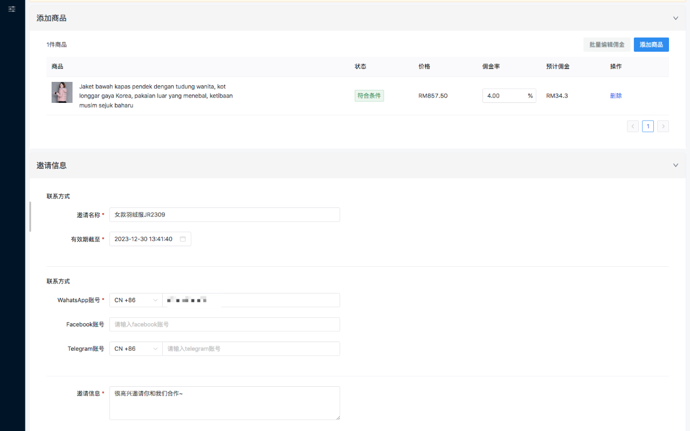This screenshot has height=431, width=690.
Task: Click the Facebook账号 input field
Action: (225, 324)
